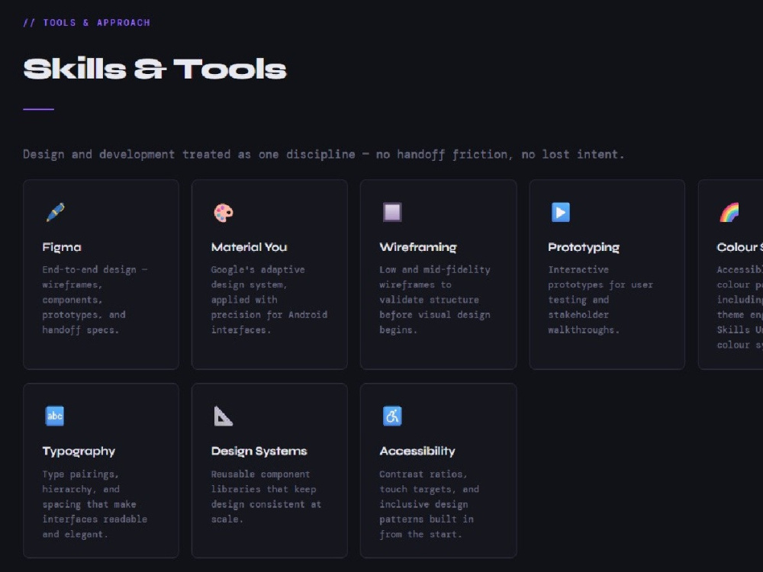Click the partially visible Colour card title
Image resolution: width=763 pixels, height=572 pixels.
click(739, 247)
